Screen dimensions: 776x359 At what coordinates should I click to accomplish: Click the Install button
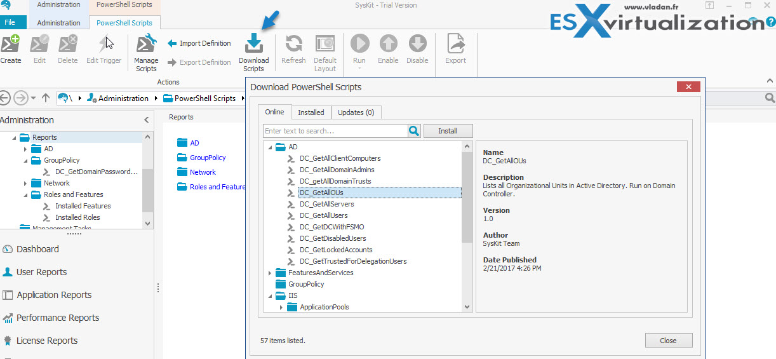pyautogui.click(x=448, y=131)
